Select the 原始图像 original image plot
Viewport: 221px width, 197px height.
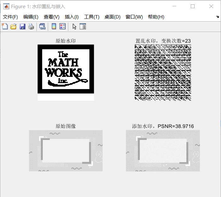[x=66, y=151]
